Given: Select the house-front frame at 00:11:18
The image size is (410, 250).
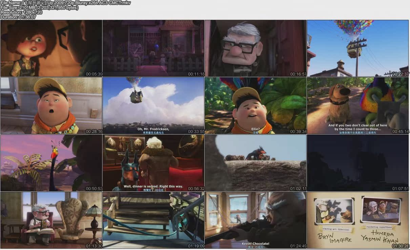Looking at the screenshot, I should pyautogui.click(x=153, y=48).
